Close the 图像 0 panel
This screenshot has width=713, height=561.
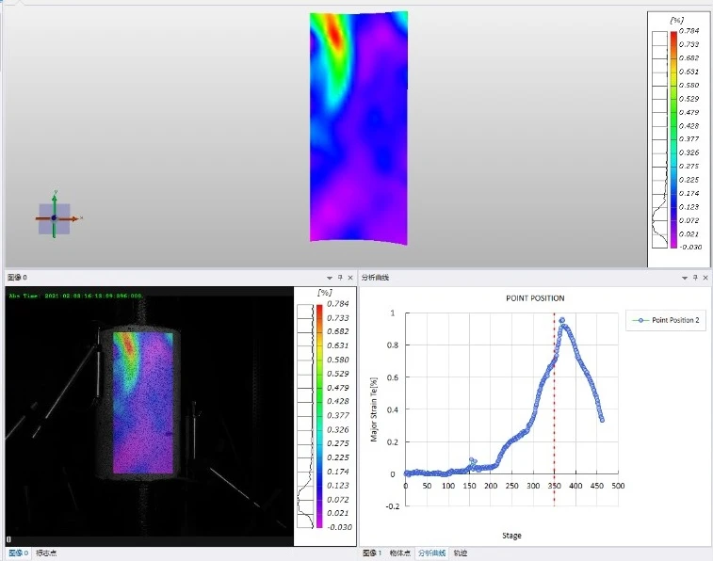[351, 278]
